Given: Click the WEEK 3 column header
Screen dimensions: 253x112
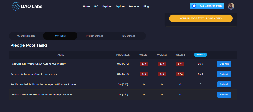Looking at the screenshot, I should (x=180, y=55).
